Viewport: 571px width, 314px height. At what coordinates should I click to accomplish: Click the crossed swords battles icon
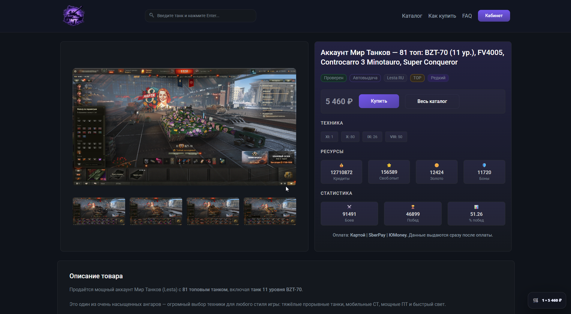[349, 207]
